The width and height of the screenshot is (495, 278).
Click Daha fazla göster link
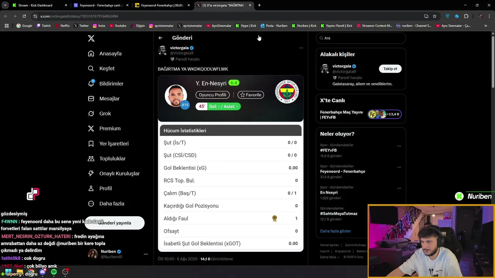[335, 231]
